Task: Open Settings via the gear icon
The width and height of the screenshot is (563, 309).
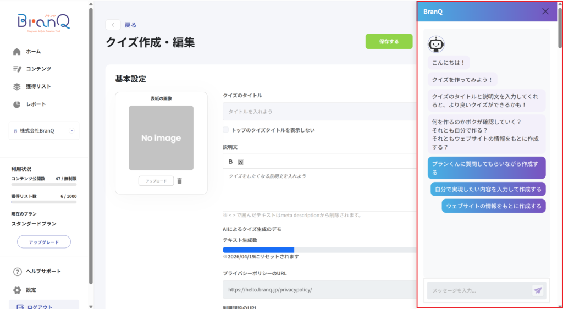Action: point(17,290)
